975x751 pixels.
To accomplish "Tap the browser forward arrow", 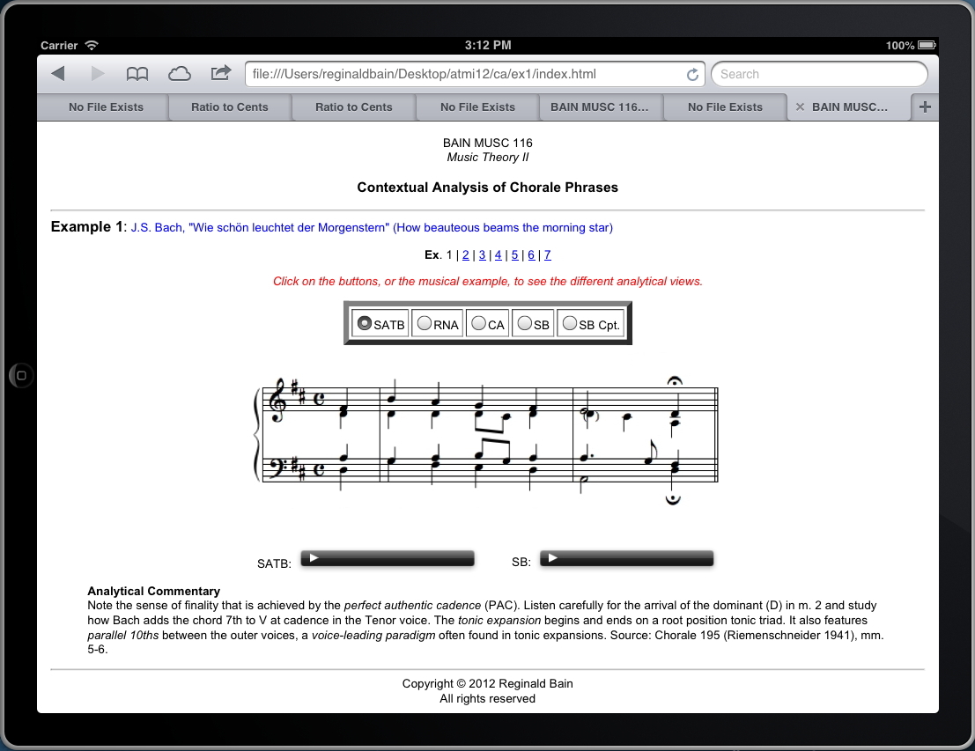I will pyautogui.click(x=98, y=73).
